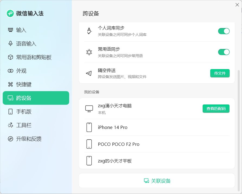Click the 关联设备之间可同步常用语 description
Screen dimensions: 242x194
pos(120,56)
